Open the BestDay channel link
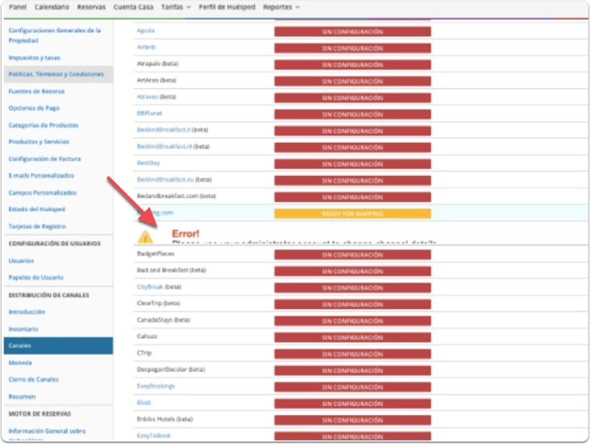This screenshot has height=444, width=590. [149, 163]
